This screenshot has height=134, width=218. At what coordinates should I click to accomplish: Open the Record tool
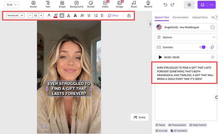(x=148, y=4)
